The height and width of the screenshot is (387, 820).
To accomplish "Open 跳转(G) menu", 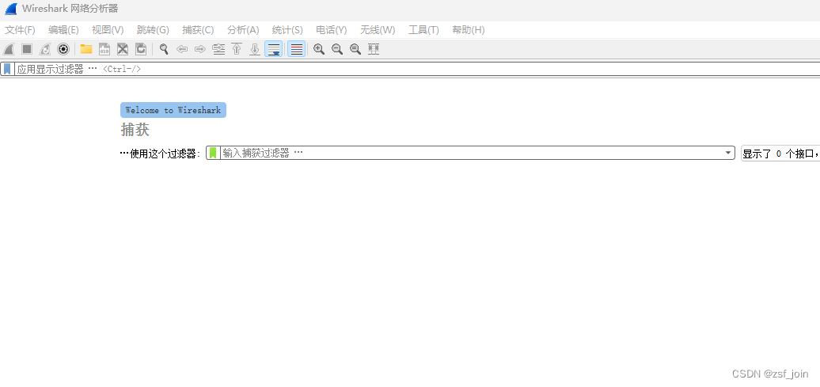I will click(154, 30).
